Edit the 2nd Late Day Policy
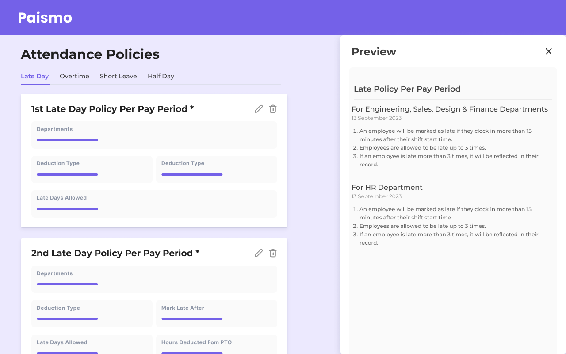 259,253
